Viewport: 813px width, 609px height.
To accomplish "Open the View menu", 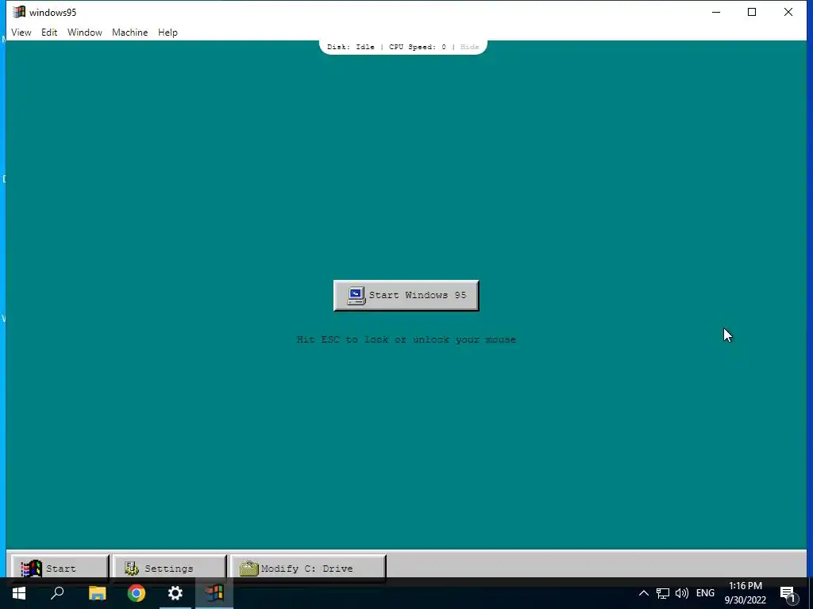I will (21, 32).
